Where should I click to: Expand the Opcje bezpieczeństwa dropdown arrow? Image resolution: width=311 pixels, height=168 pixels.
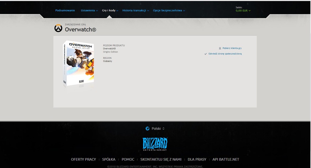(184, 11)
